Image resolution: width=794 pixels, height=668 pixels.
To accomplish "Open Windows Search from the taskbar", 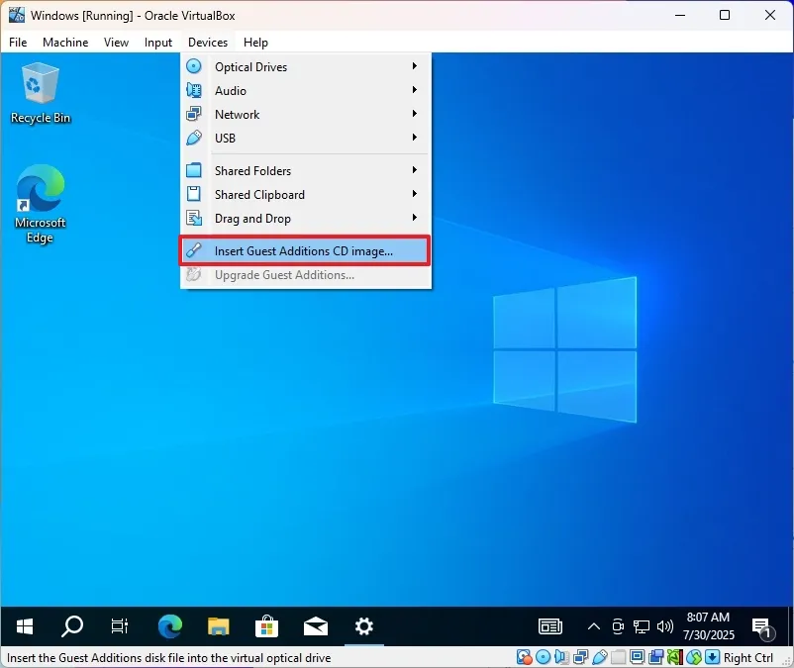I will coord(71,626).
